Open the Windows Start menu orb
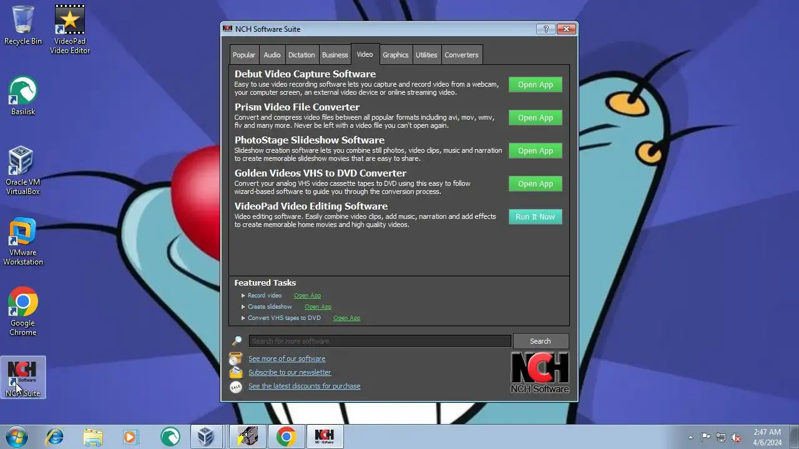Screen dimensions: 799x449 pyautogui.click(x=17, y=437)
